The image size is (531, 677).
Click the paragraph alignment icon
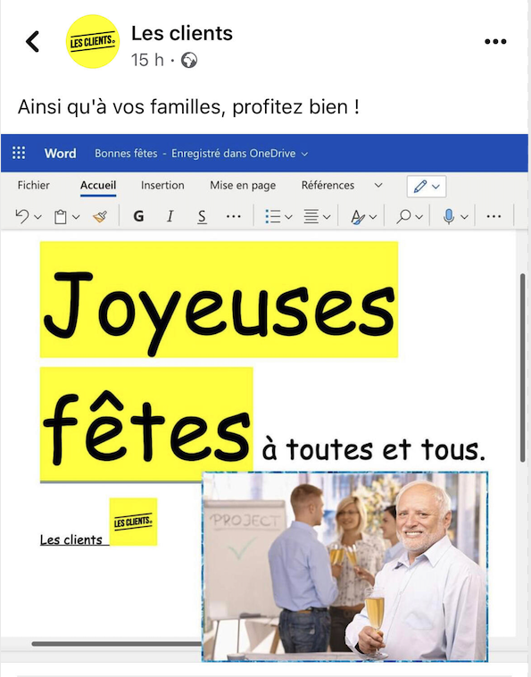pos(311,216)
